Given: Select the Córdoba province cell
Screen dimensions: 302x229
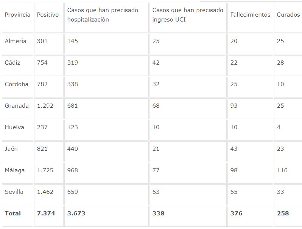Looking at the screenshot, I should [17, 84].
